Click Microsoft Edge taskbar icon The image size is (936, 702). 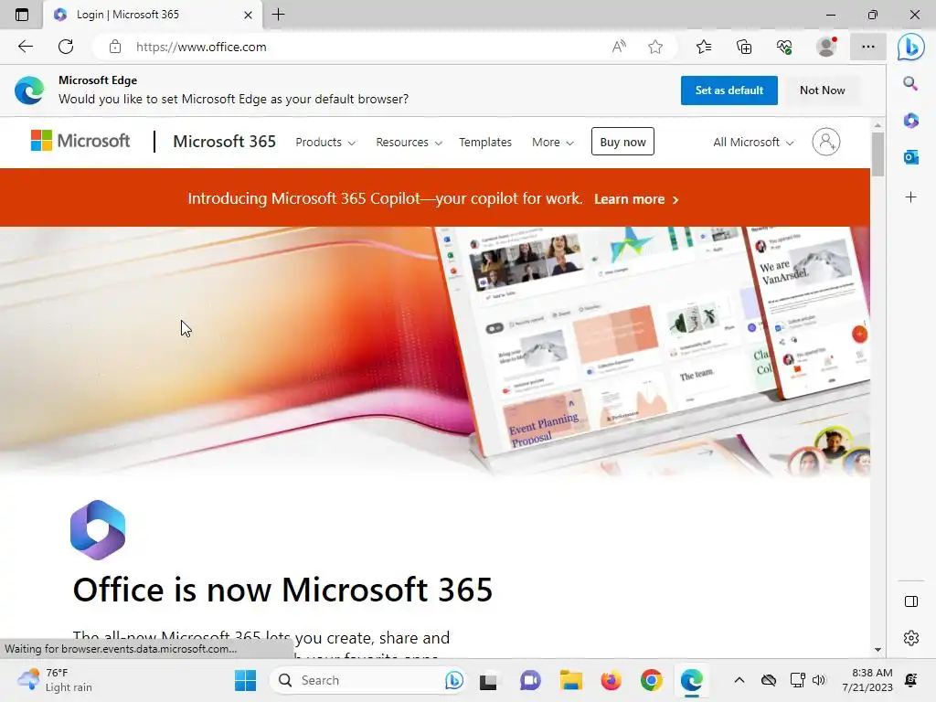pos(691,680)
